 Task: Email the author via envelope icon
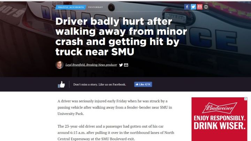coord(126,65)
